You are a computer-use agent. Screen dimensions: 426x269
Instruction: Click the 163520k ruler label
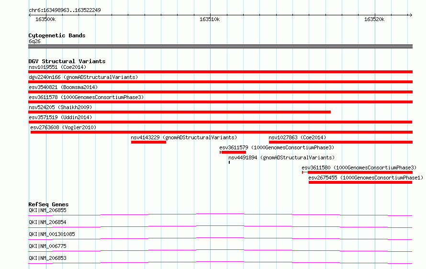tap(374, 19)
